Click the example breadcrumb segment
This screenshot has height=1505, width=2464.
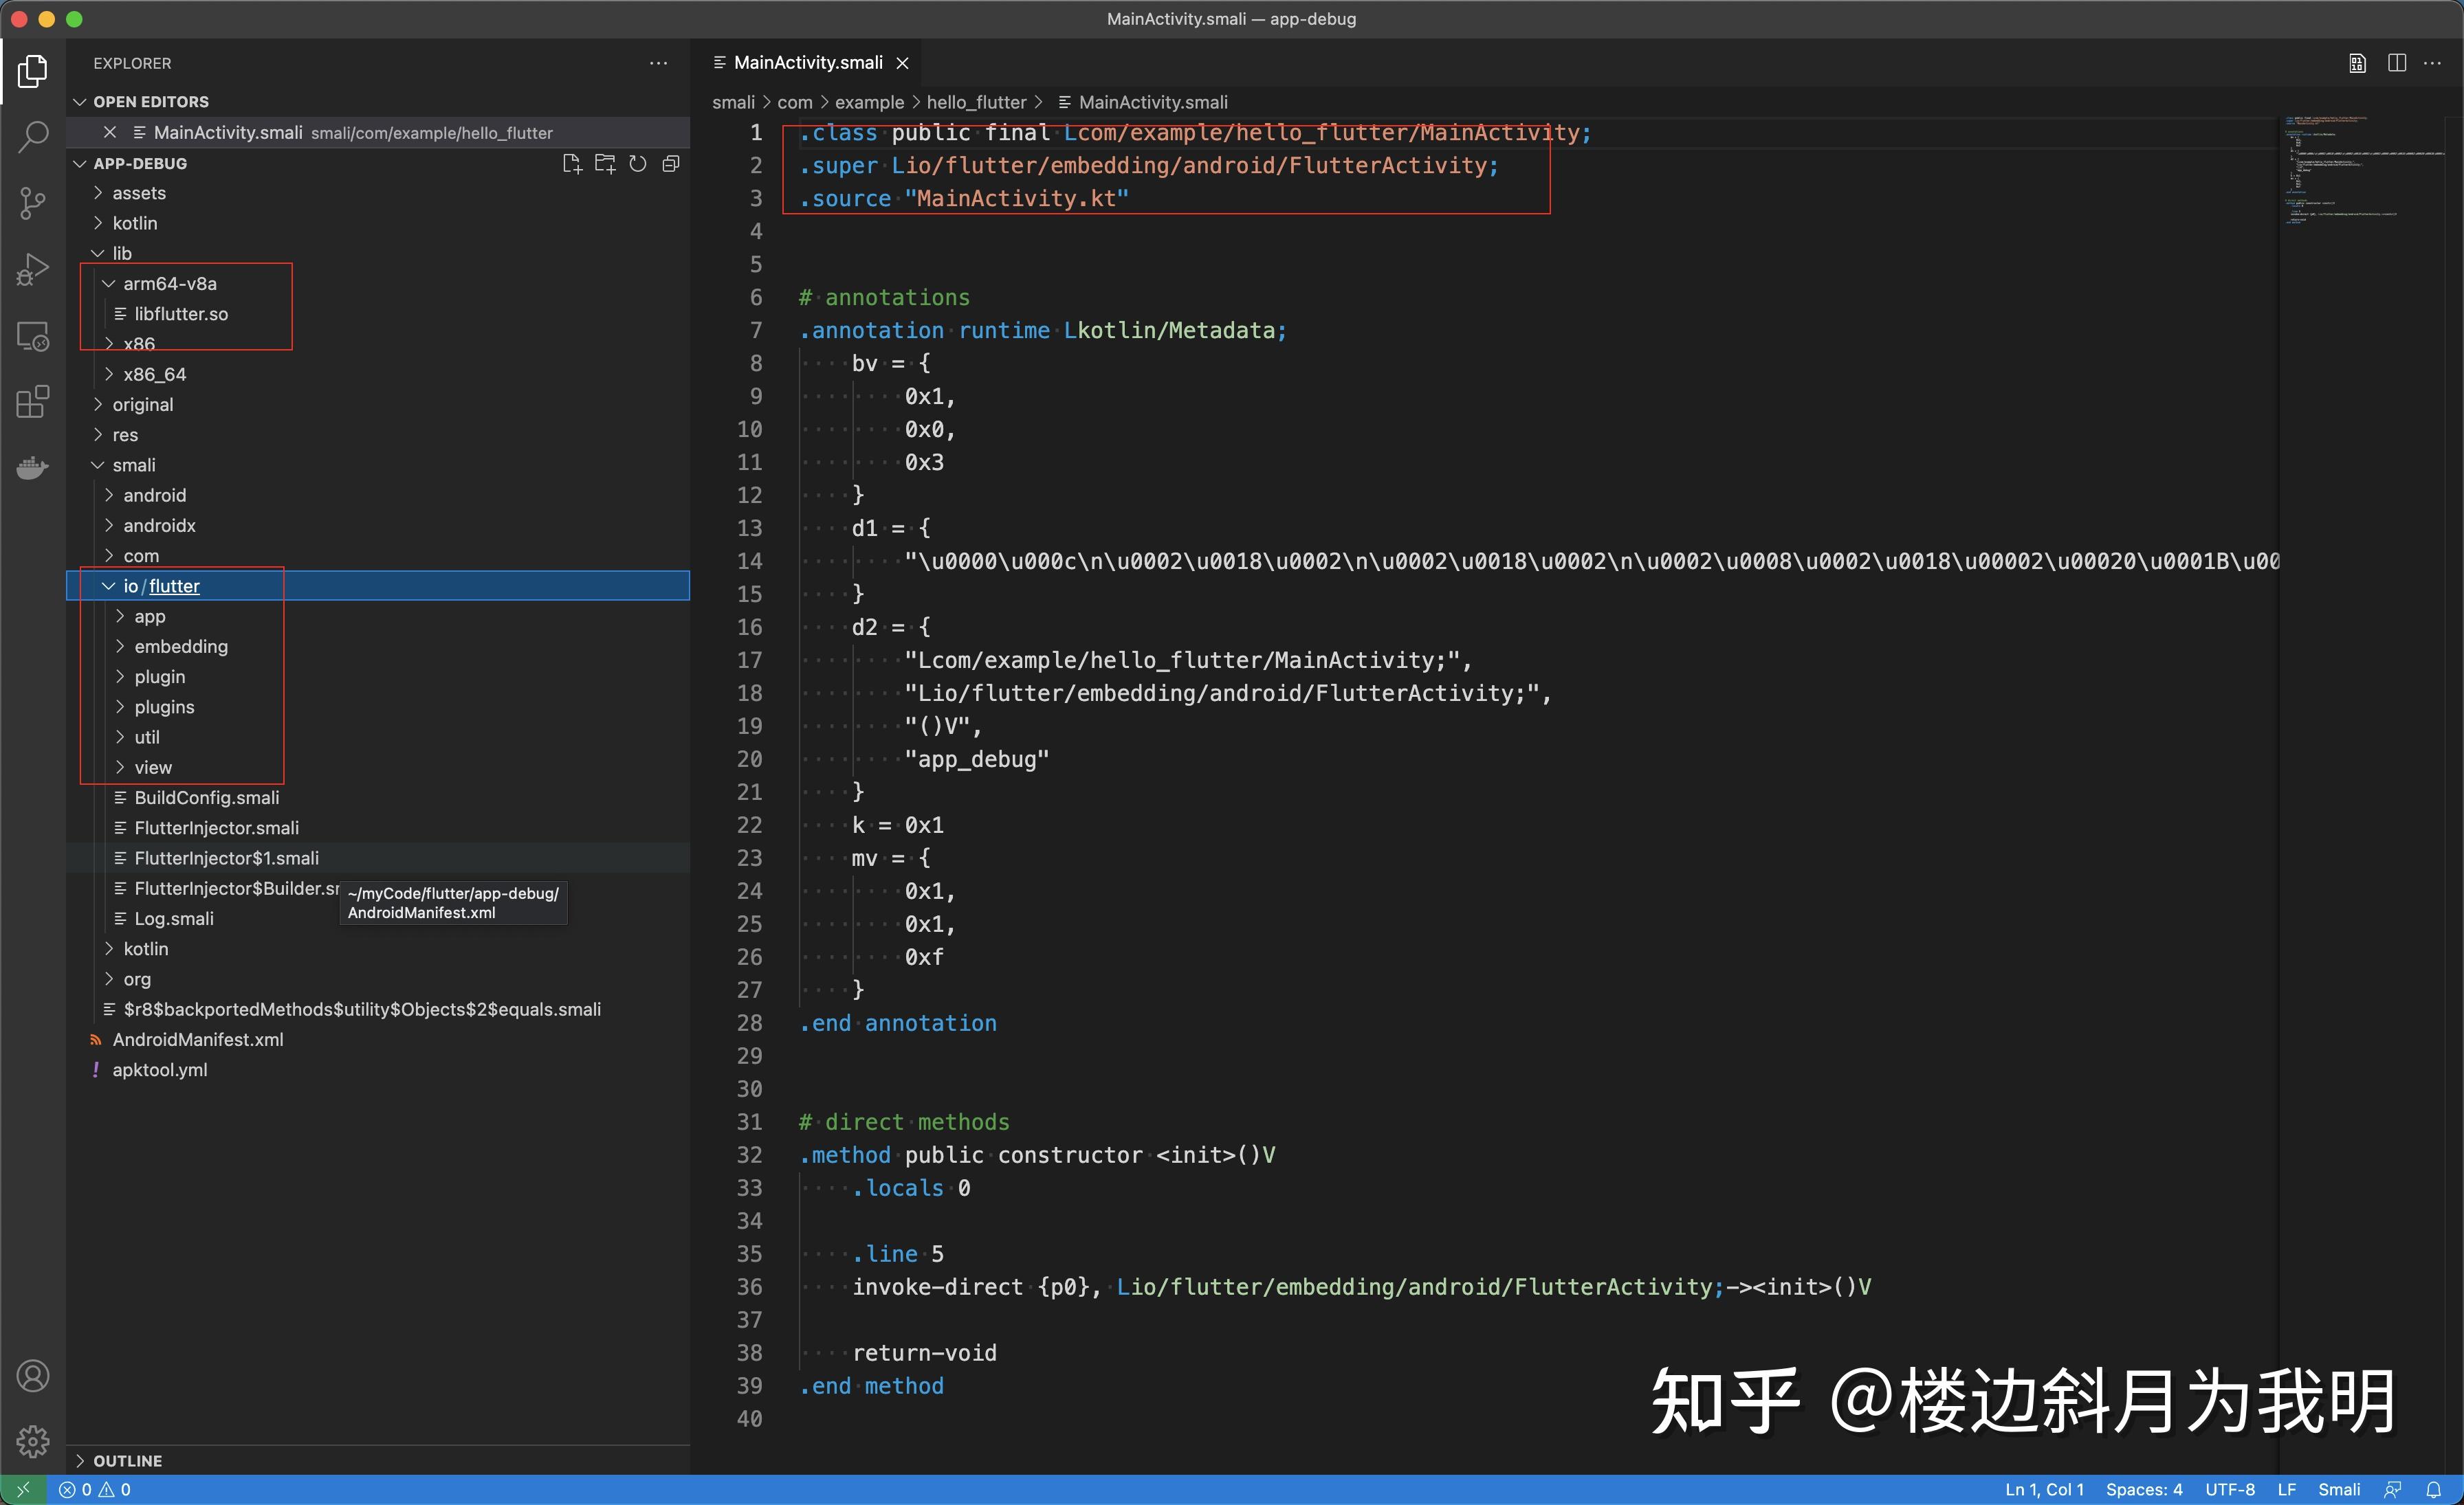tap(869, 102)
